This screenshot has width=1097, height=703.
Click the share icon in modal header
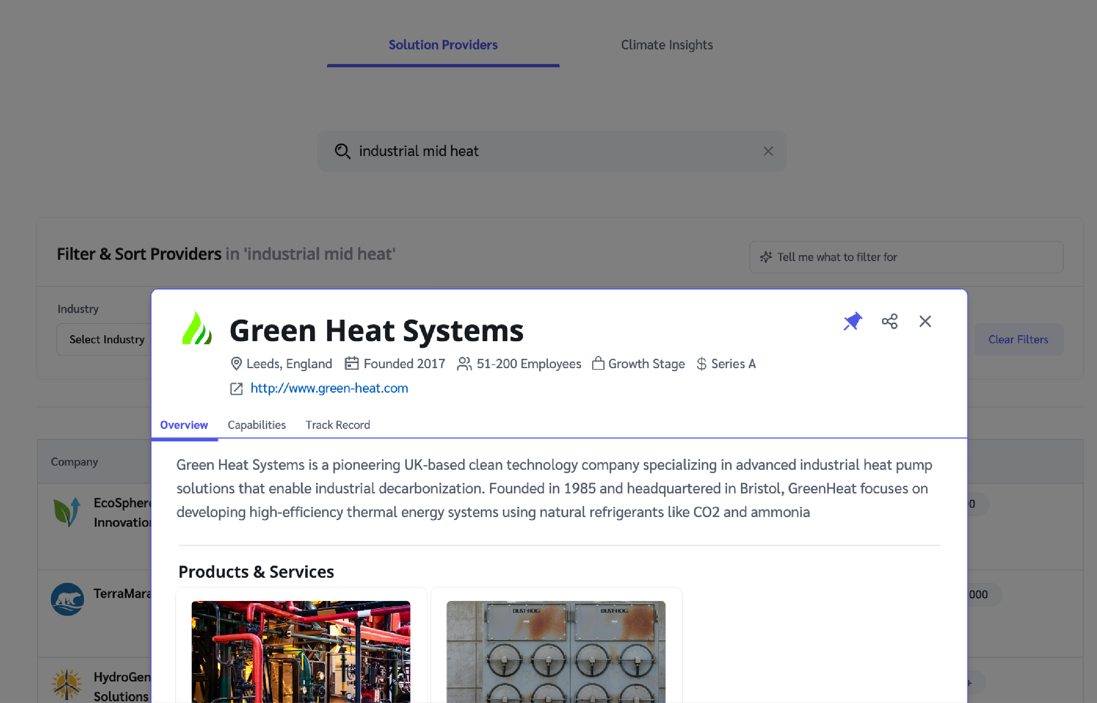pos(889,321)
